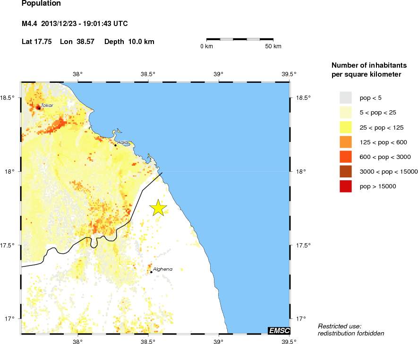Select the Tokar city dot marker
This screenshot has height=344, width=418.
click(39, 108)
